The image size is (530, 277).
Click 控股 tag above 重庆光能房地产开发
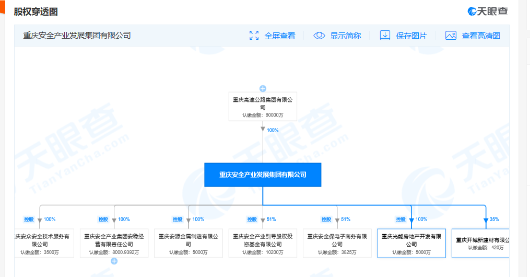[x=401, y=220]
